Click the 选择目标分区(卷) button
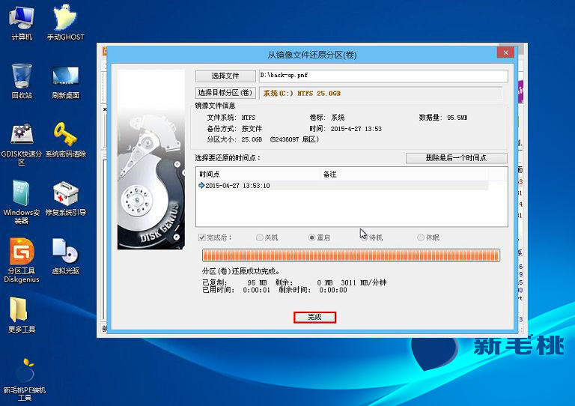Screen dimensions: 575x406 click(x=225, y=93)
